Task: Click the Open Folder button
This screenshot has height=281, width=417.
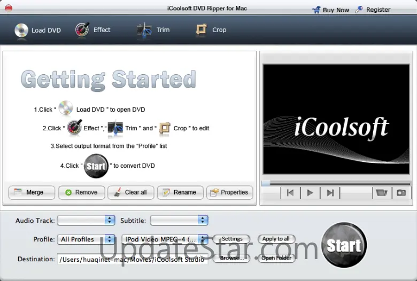Action: pos(276,258)
